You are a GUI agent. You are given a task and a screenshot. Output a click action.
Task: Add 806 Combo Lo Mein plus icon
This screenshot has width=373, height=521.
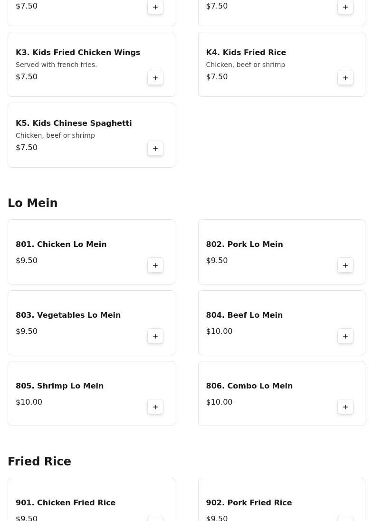click(x=345, y=407)
